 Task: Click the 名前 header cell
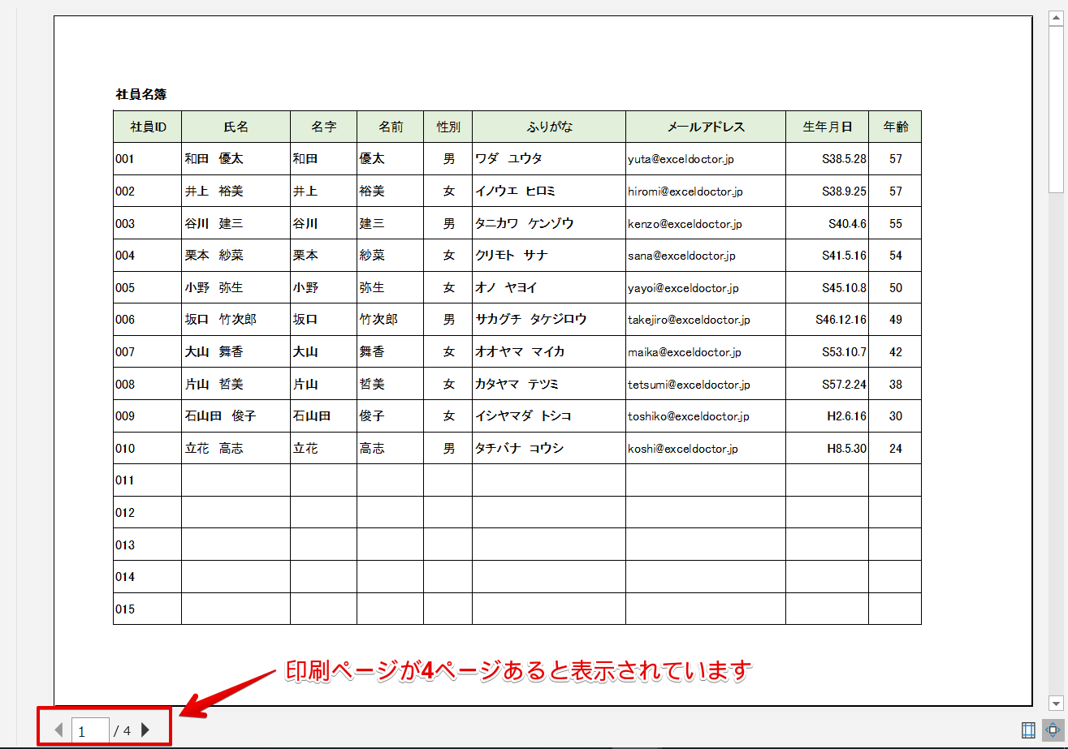pyautogui.click(x=391, y=127)
